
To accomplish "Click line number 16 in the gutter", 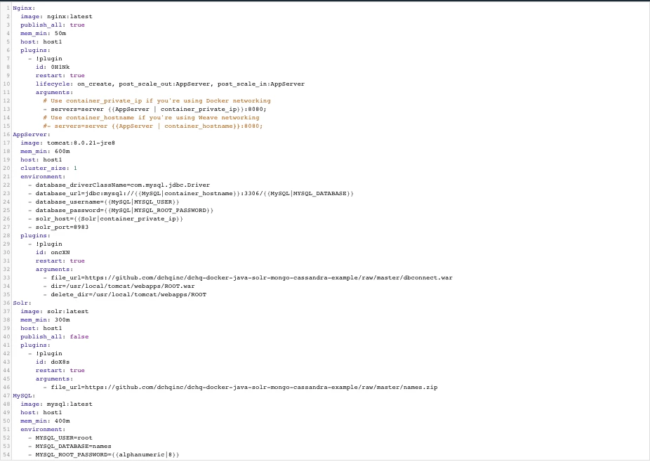I will click(x=6, y=134).
